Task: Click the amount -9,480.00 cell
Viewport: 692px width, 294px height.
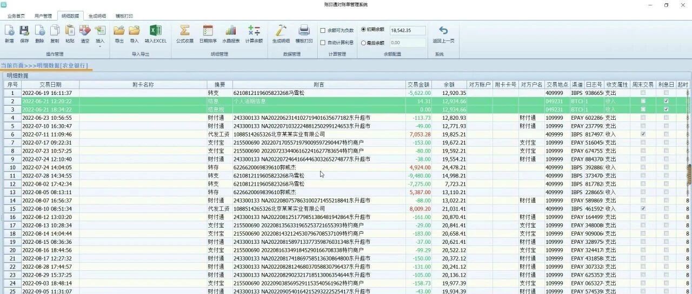Action: 420,175
